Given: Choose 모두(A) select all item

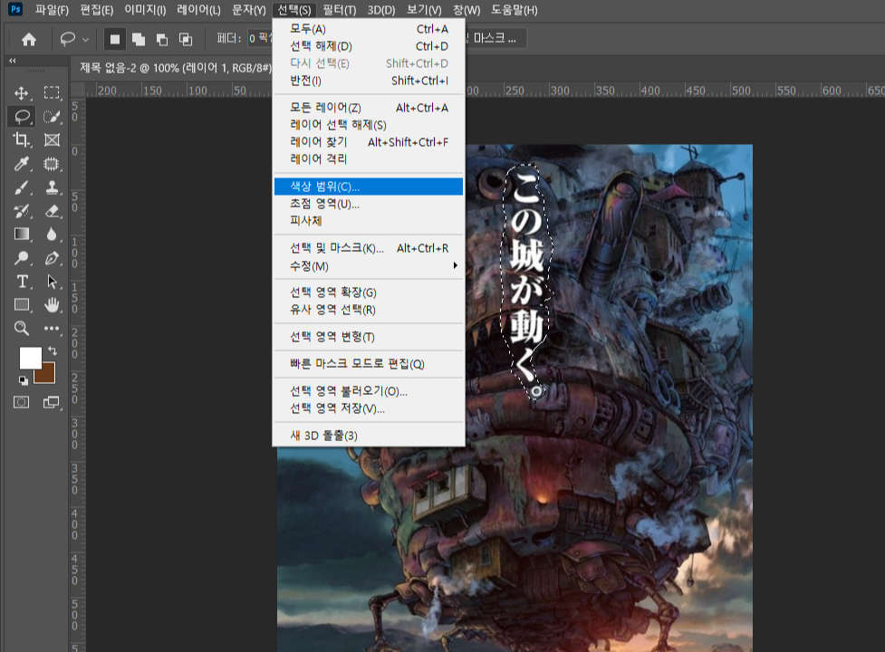Looking at the screenshot, I should 369,29.
